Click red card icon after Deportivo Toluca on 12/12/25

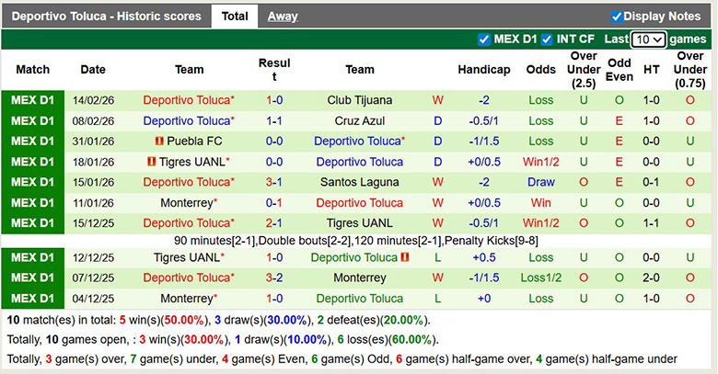click(403, 257)
